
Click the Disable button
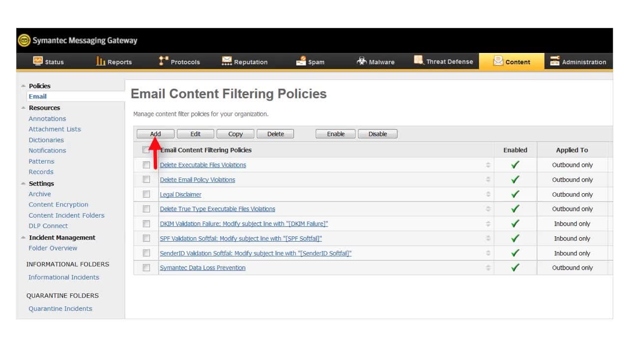(x=377, y=134)
